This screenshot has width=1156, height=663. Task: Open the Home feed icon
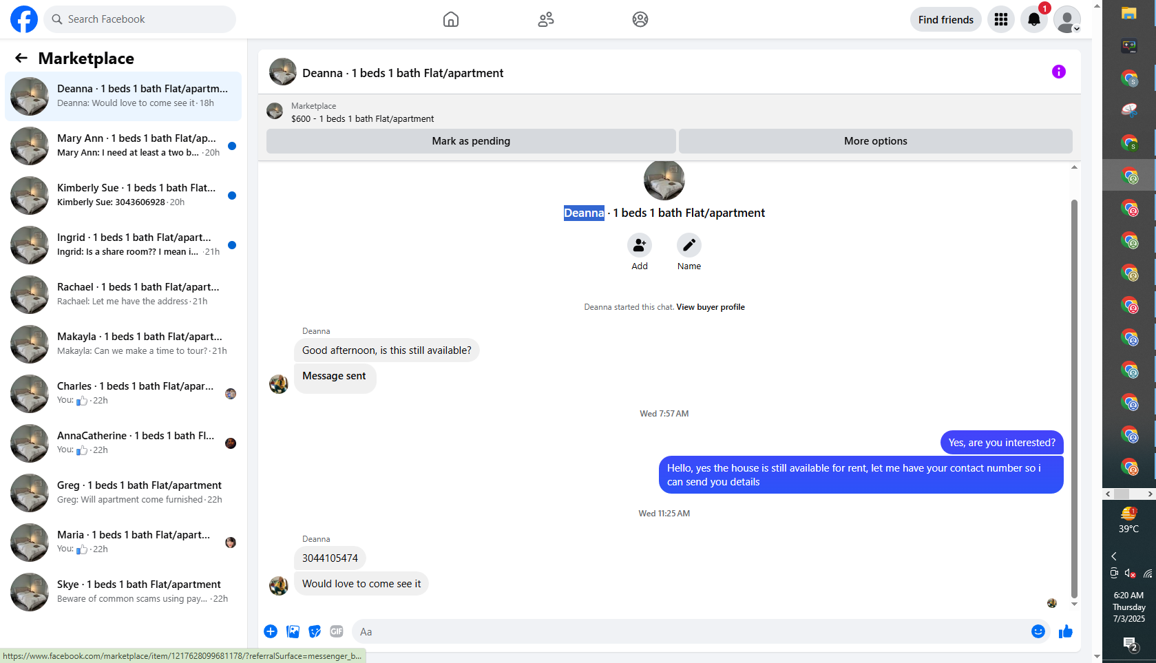coord(451,19)
